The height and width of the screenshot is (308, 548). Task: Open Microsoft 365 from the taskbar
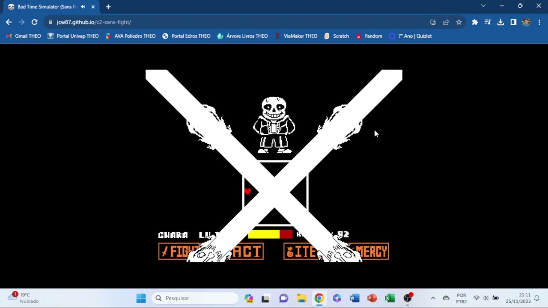point(337,298)
